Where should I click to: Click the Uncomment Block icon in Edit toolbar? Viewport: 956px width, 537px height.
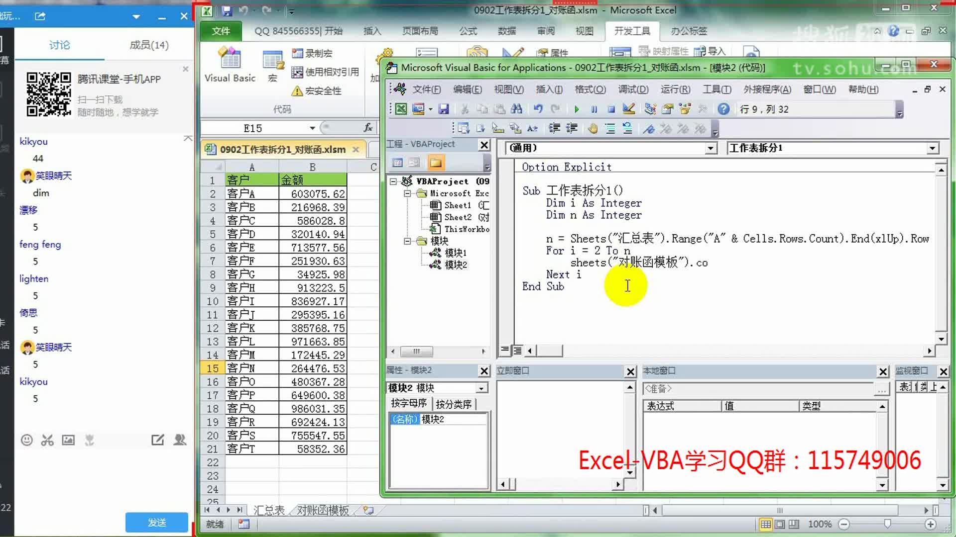(627, 129)
